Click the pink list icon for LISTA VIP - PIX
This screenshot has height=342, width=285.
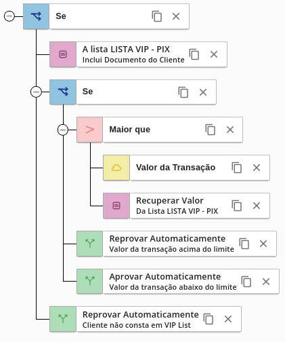point(63,54)
